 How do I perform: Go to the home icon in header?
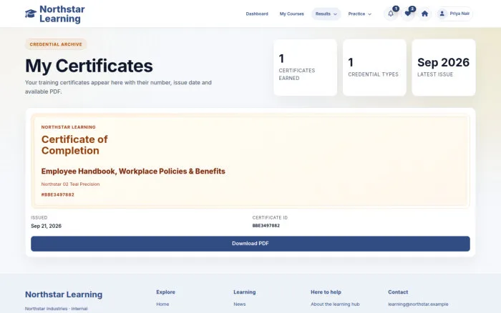[424, 14]
